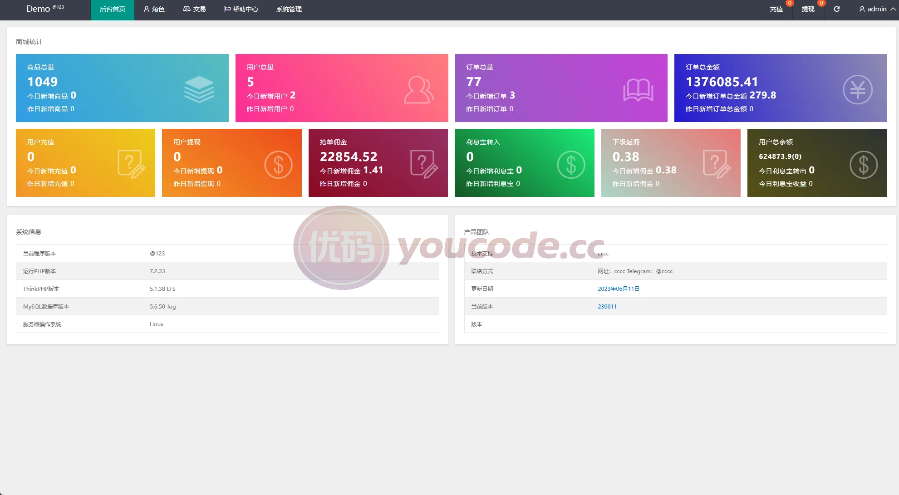Click the dollar icon on 利息宝转入 card
The width and height of the screenshot is (899, 495).
point(571,164)
